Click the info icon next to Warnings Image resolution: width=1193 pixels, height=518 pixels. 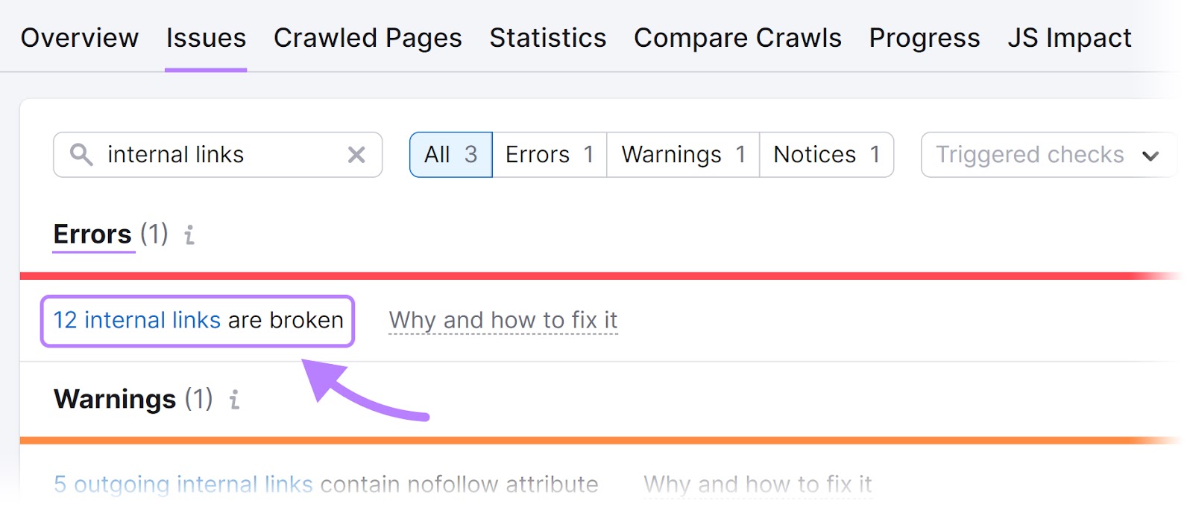point(234,400)
